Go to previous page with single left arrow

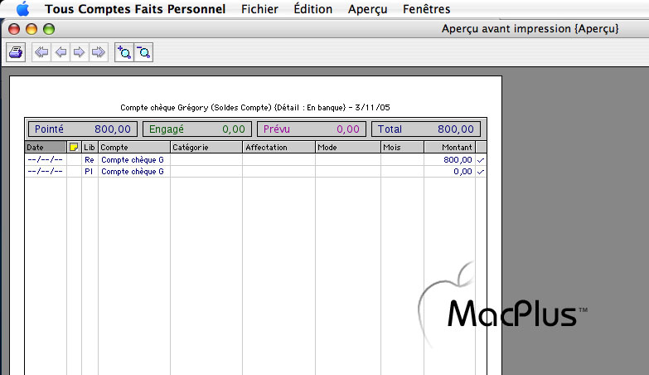click(x=61, y=52)
